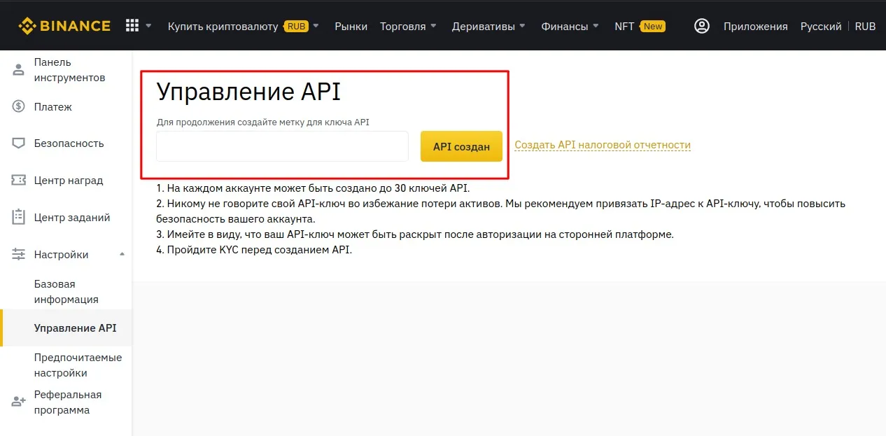The height and width of the screenshot is (436, 886).
Task: Open Создать API налоговой отчетности link
Action: (603, 146)
